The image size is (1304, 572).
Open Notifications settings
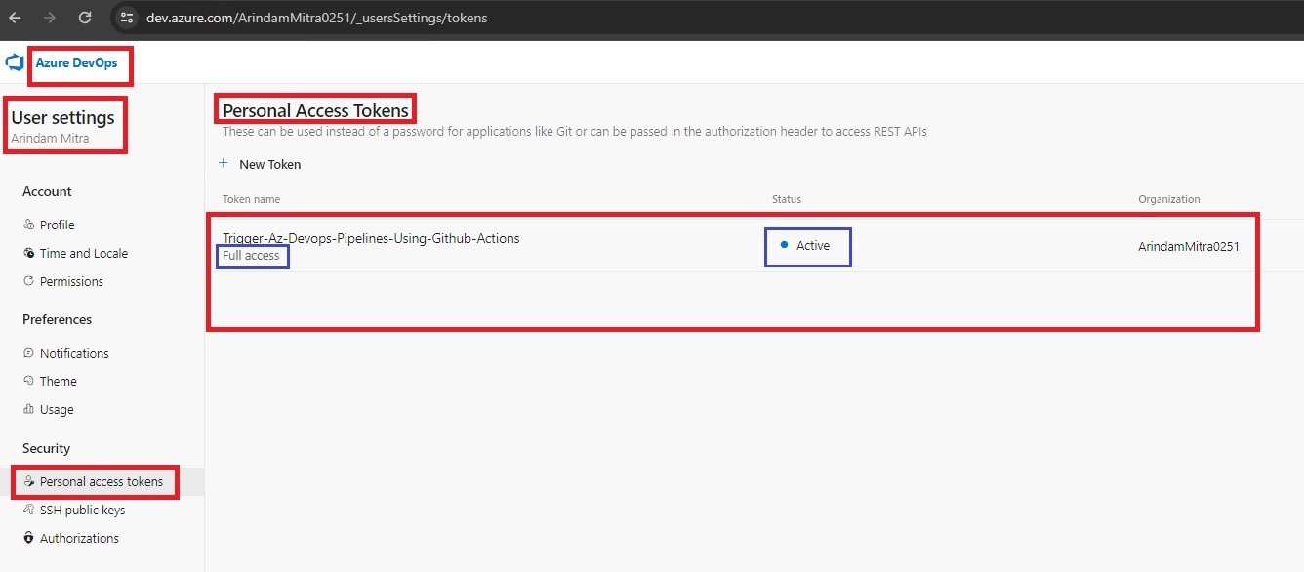pyautogui.click(x=74, y=353)
